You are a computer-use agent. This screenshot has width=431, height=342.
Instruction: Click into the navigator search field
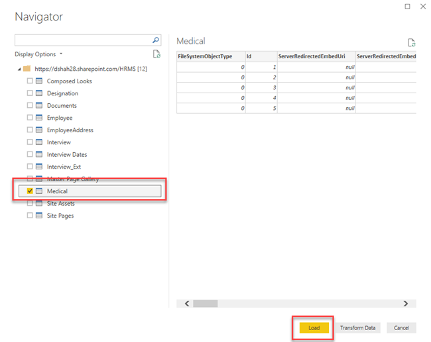(x=84, y=40)
